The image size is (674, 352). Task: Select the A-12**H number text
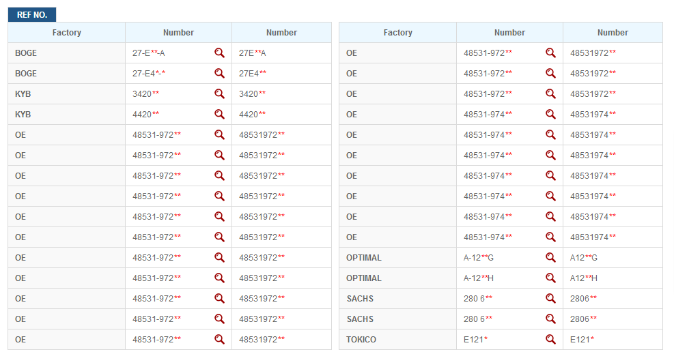[479, 278]
